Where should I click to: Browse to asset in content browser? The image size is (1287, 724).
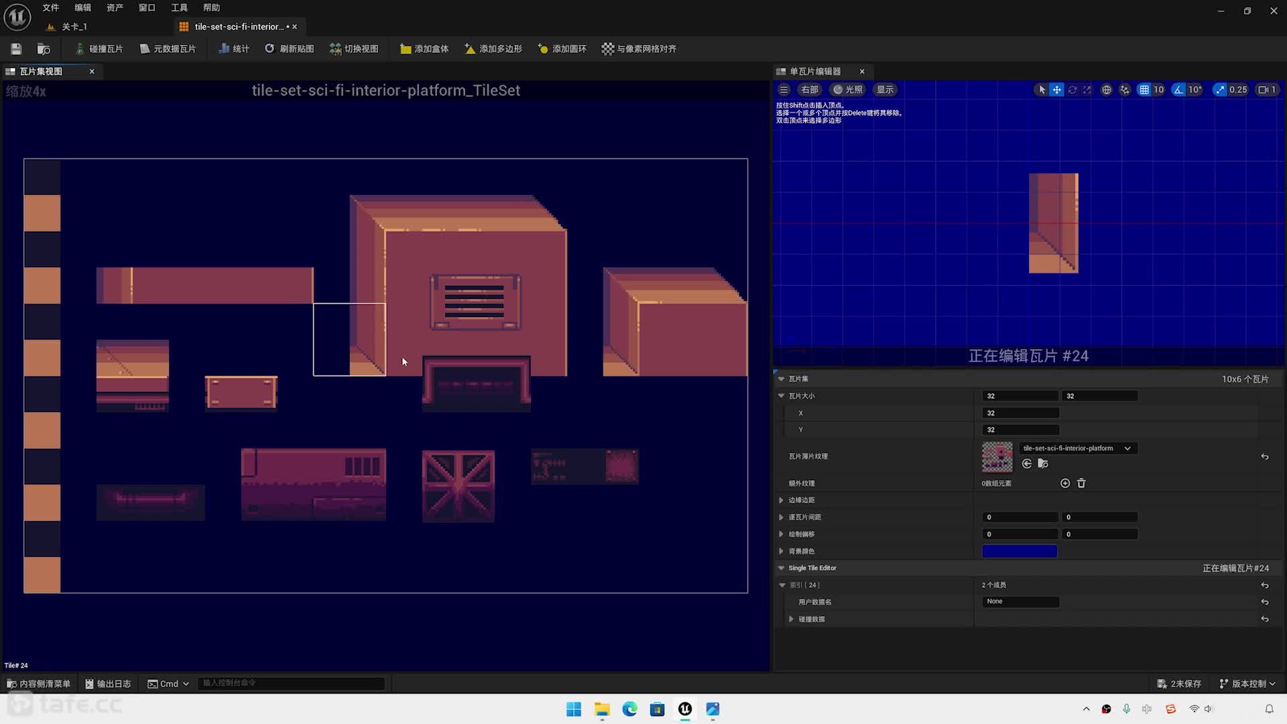tap(44, 49)
